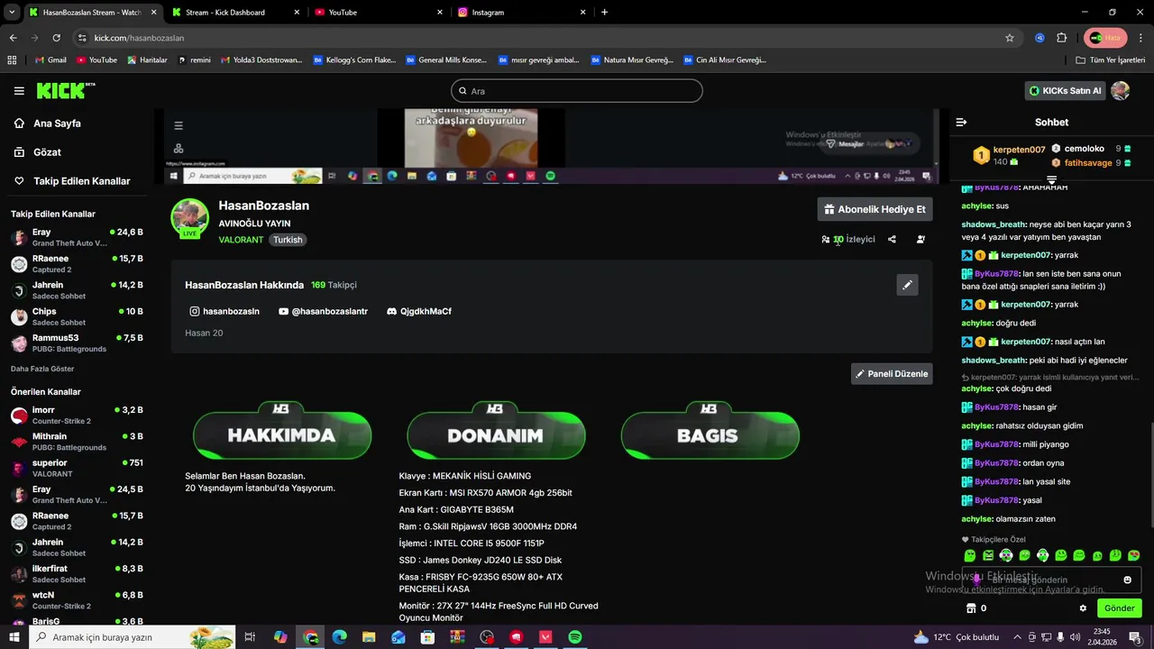Open chat settings gear icon
Image resolution: width=1154 pixels, height=649 pixels.
pos(1083,608)
